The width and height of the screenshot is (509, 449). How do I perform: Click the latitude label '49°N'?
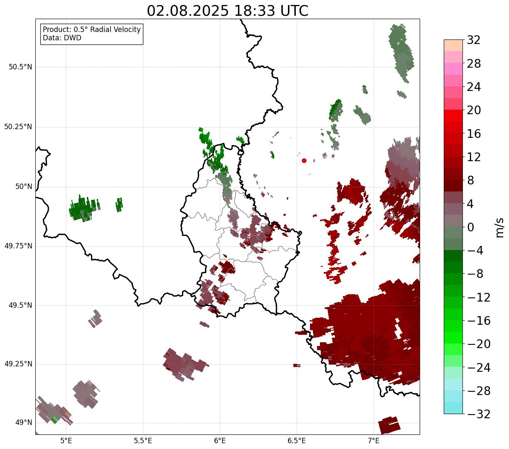24,423
